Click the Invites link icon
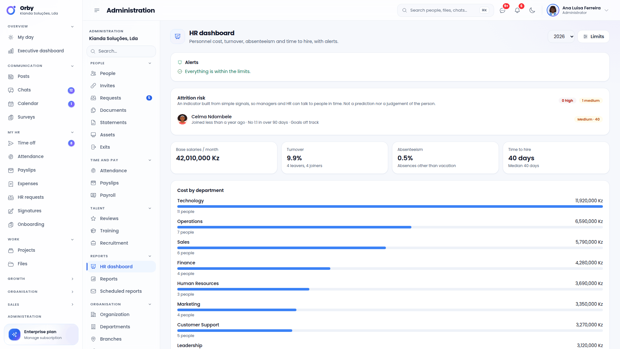 coord(93,86)
